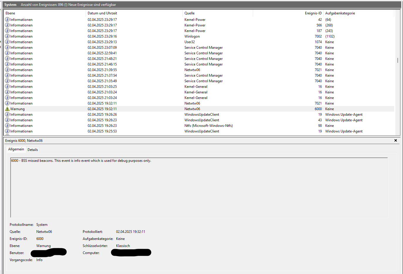Click the info icon of the Ntfs event row

[7, 126]
